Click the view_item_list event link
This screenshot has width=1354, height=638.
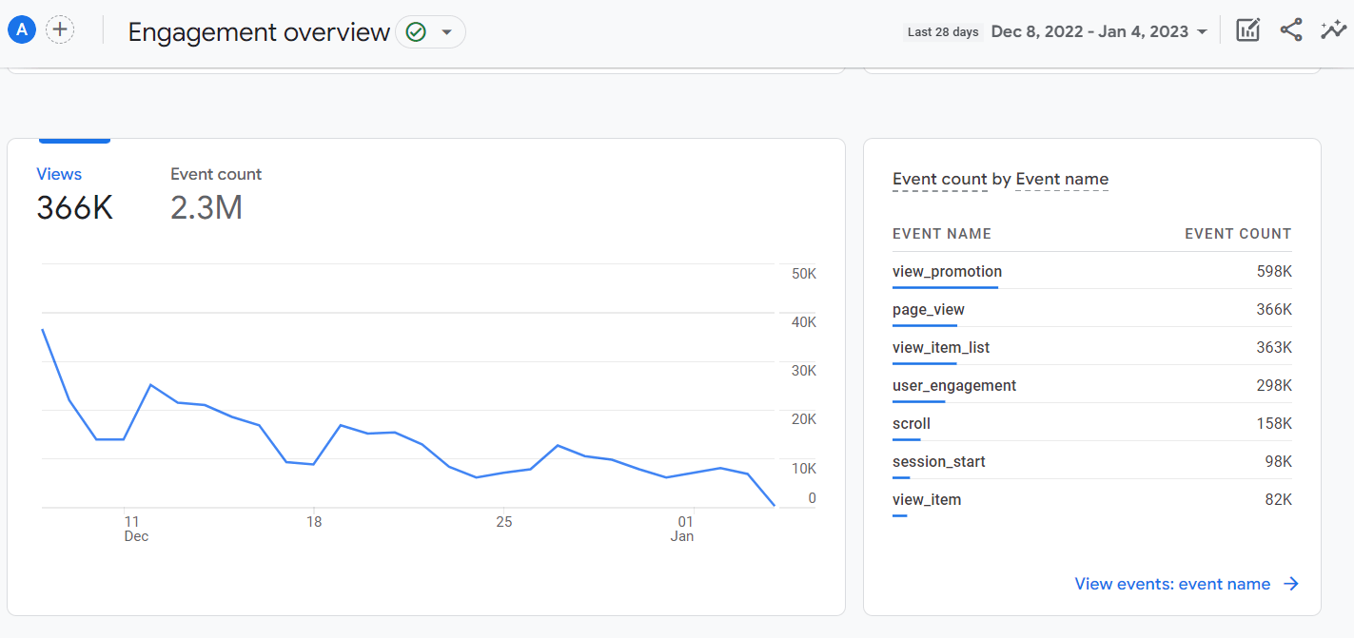(x=941, y=347)
